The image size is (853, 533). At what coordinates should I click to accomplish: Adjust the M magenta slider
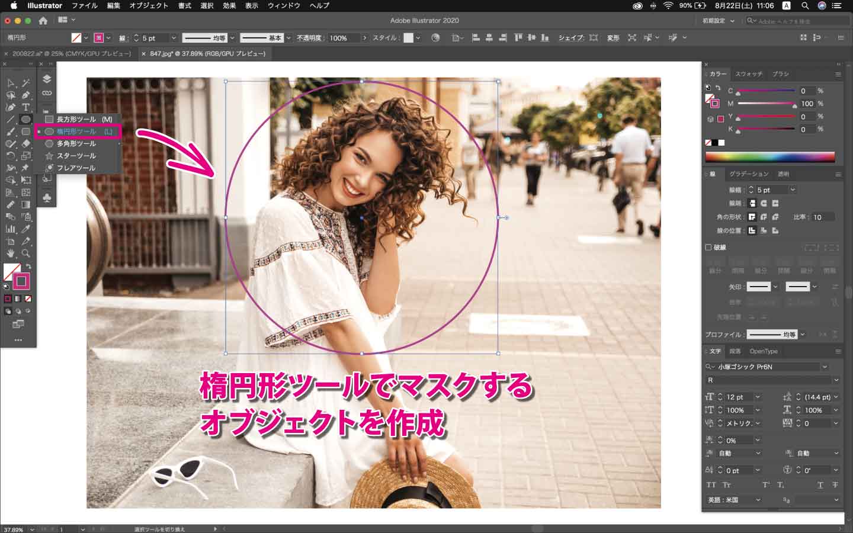(794, 105)
